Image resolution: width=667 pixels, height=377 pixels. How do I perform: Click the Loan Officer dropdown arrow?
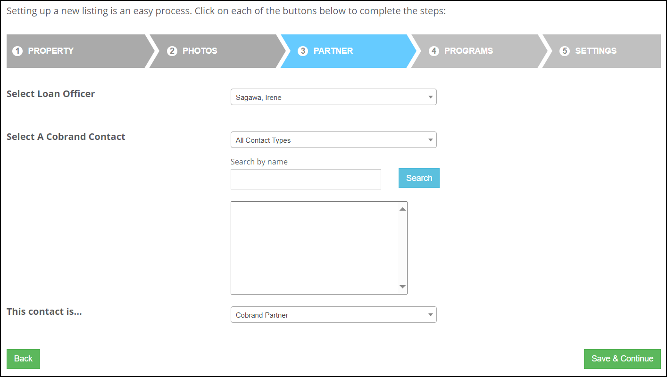(x=430, y=97)
